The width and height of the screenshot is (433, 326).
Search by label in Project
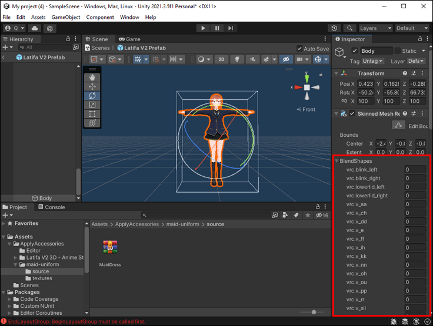coord(297,215)
